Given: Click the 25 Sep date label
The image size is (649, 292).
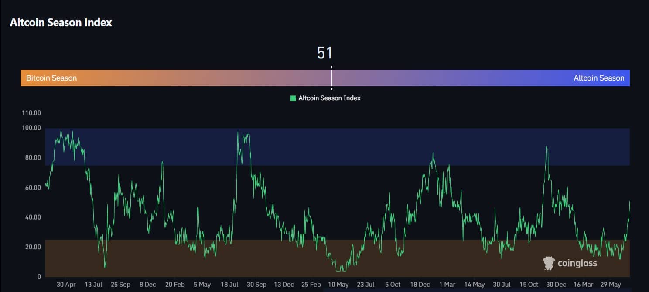Looking at the screenshot, I should pyautogui.click(x=120, y=285).
